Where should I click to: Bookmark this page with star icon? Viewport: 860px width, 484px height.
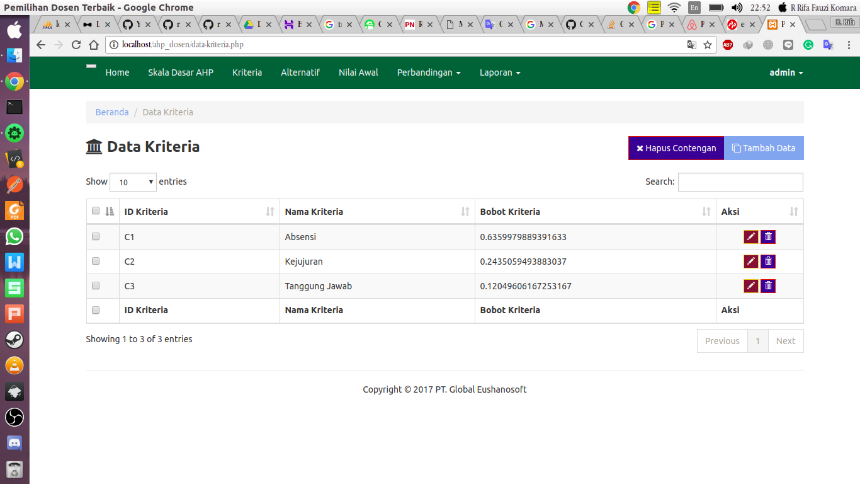point(708,45)
